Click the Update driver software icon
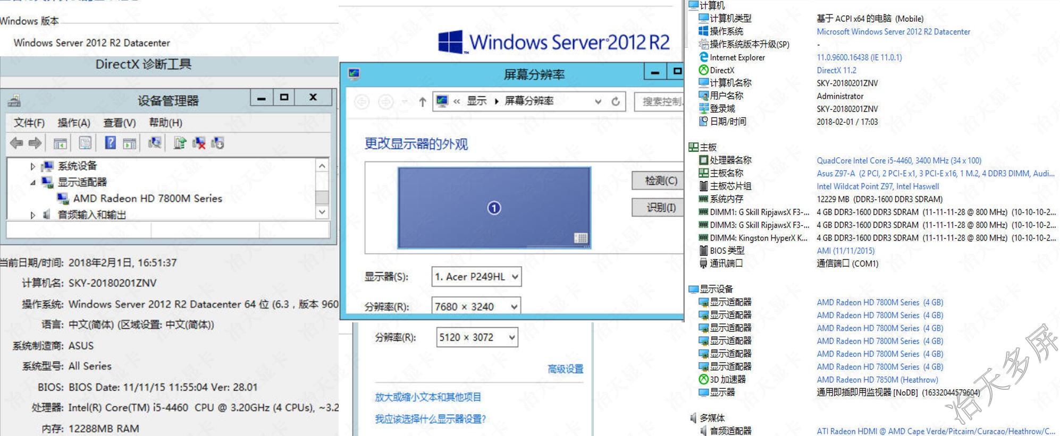Viewport: 1060px width, 436px height. pos(180,143)
